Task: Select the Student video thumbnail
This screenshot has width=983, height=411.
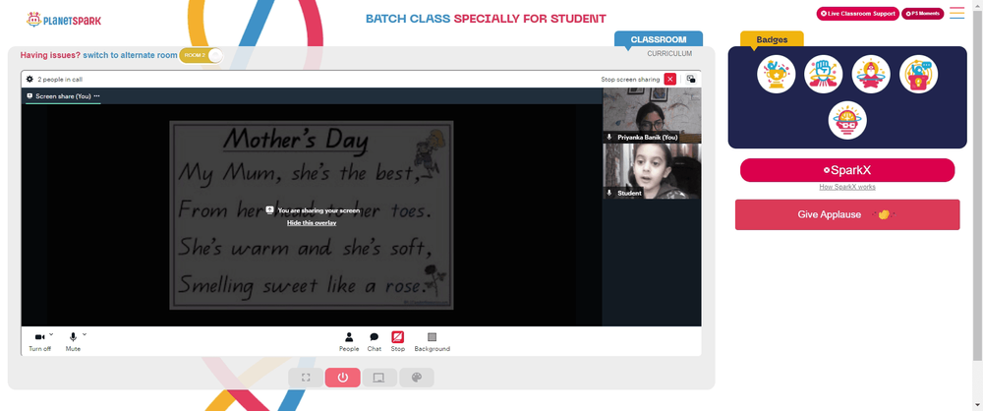Action: (x=652, y=171)
